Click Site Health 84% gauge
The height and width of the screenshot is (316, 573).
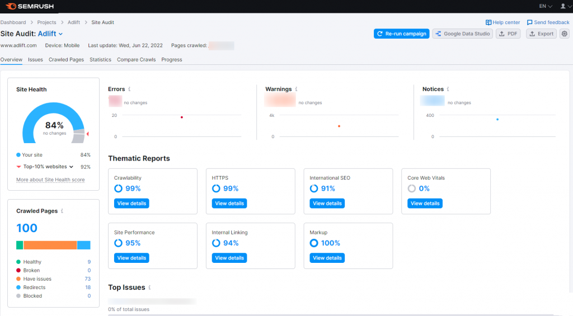coord(54,122)
